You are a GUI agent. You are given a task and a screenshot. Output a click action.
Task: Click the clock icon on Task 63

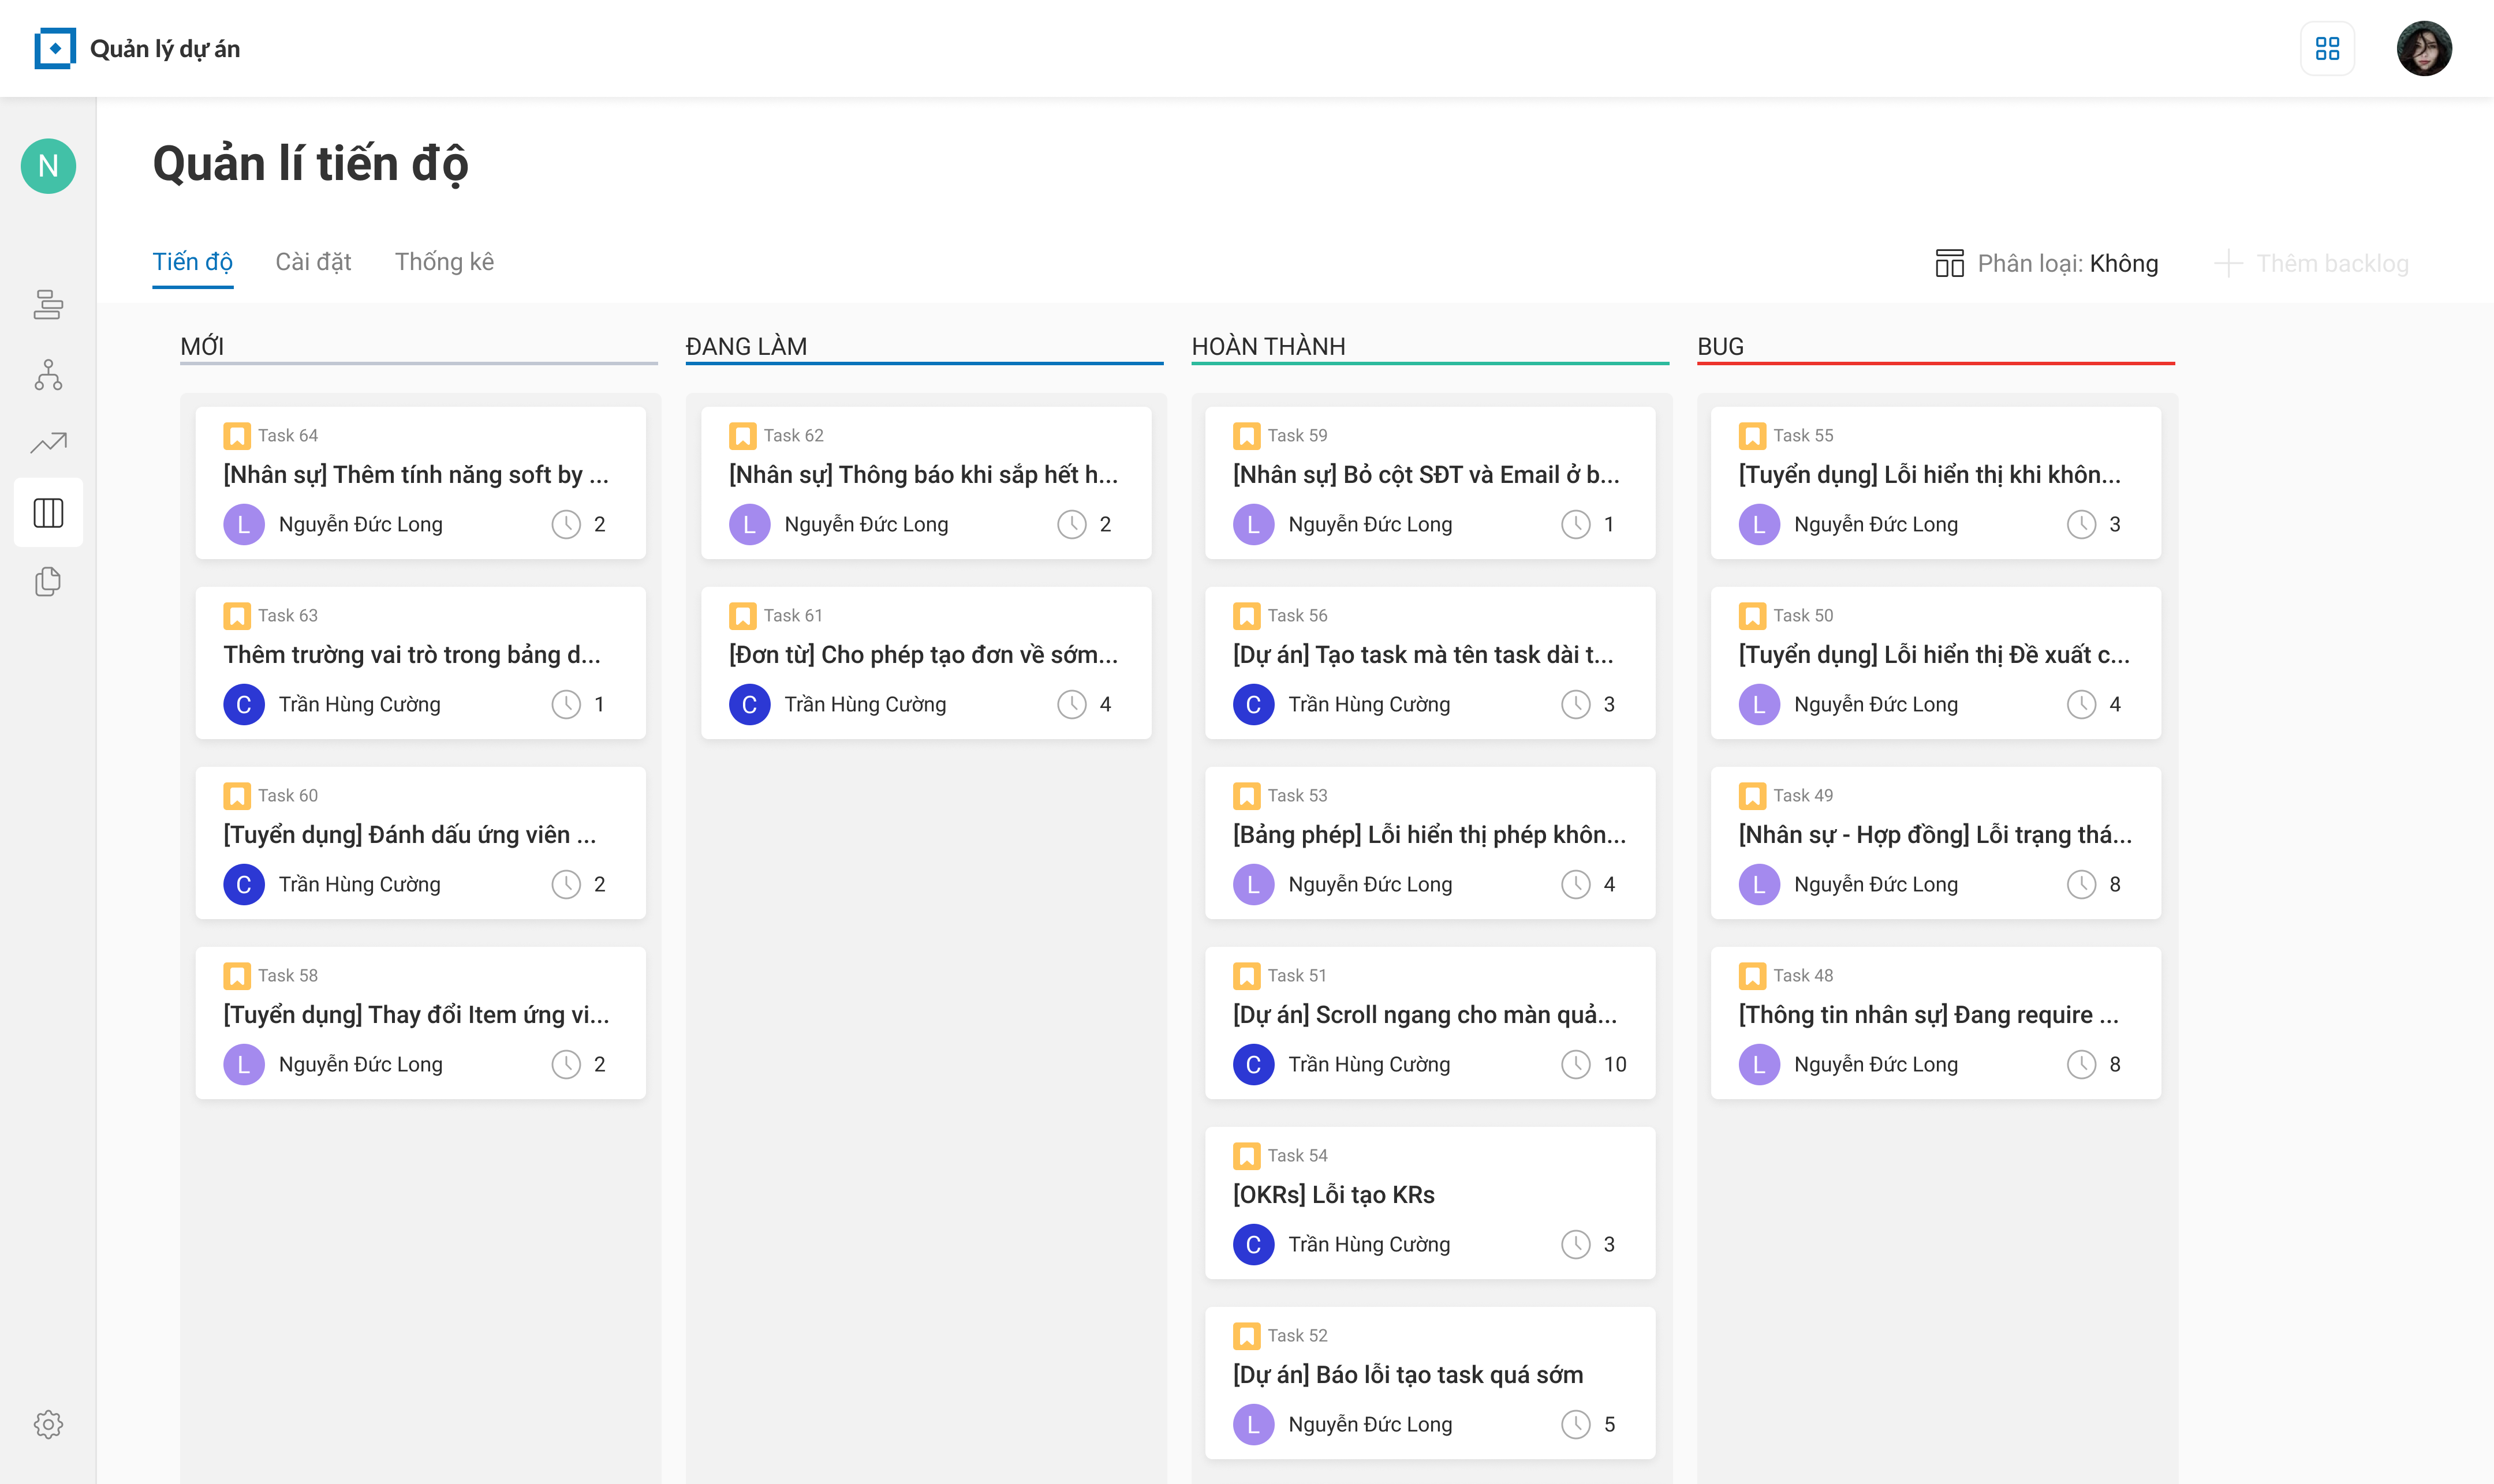[566, 704]
